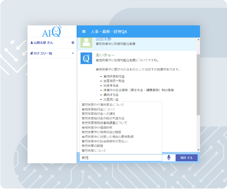Click the scrollbar down arrow in chat
This screenshot has width=227, height=189.
pos(198,150)
